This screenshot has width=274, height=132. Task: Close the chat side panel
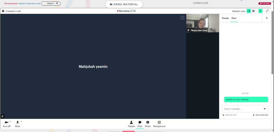click(267, 18)
